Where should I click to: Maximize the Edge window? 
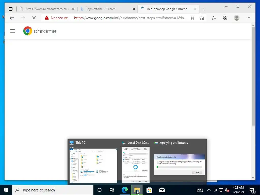click(238, 6)
